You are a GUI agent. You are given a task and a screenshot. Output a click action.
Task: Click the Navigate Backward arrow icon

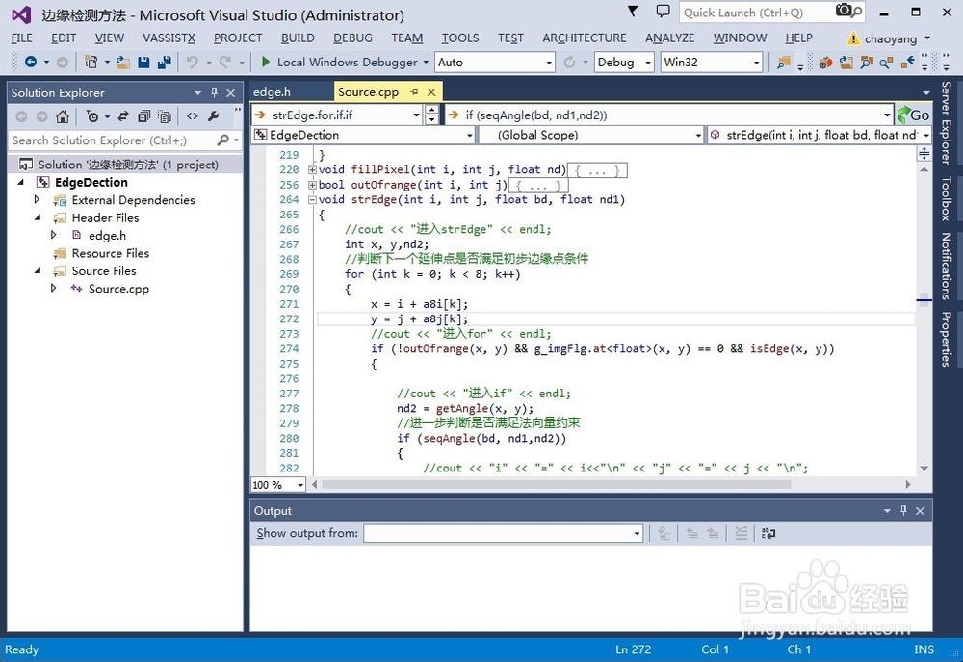(30, 62)
